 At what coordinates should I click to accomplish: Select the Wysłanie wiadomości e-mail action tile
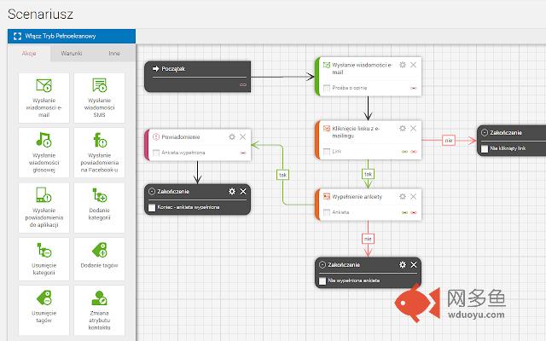tap(44, 98)
